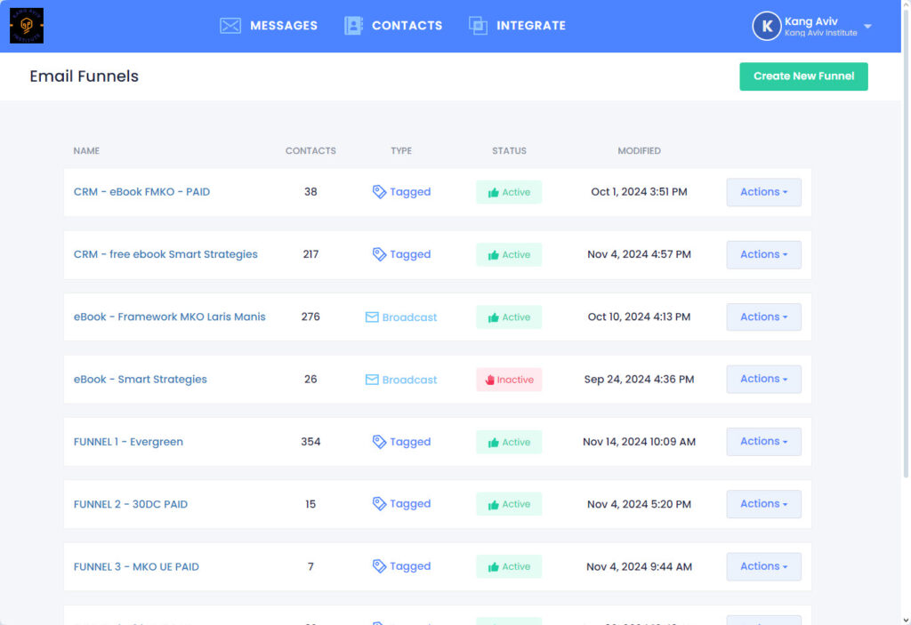This screenshot has height=625, width=911.
Task: Click the red hand Inactive status badge
Action: 509,380
